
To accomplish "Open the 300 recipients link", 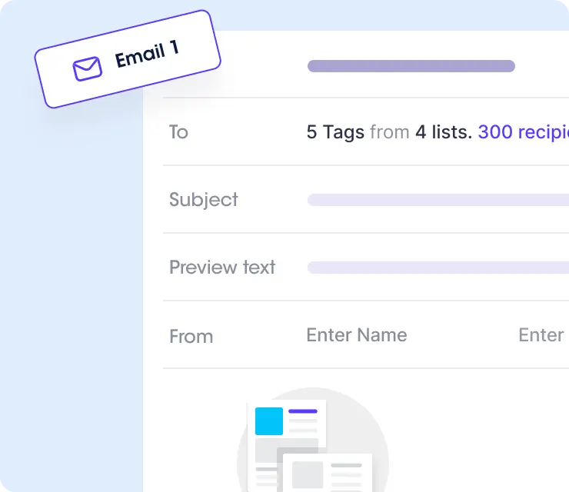I will tap(524, 132).
